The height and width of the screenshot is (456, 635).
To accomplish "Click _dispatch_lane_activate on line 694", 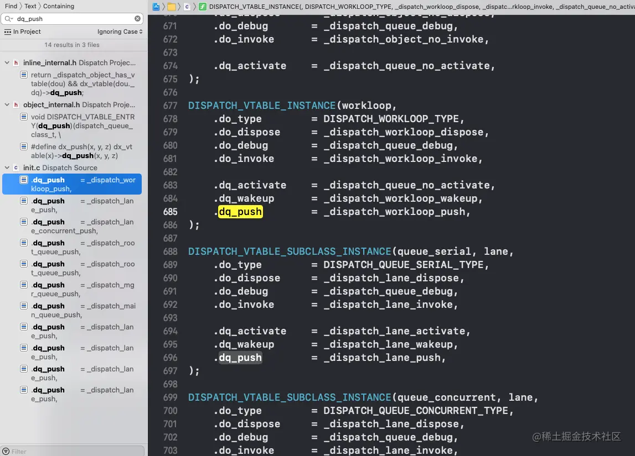I will [x=394, y=331].
